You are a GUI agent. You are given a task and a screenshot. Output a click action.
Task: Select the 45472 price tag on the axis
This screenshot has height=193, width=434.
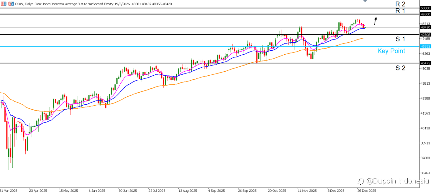(426, 63)
